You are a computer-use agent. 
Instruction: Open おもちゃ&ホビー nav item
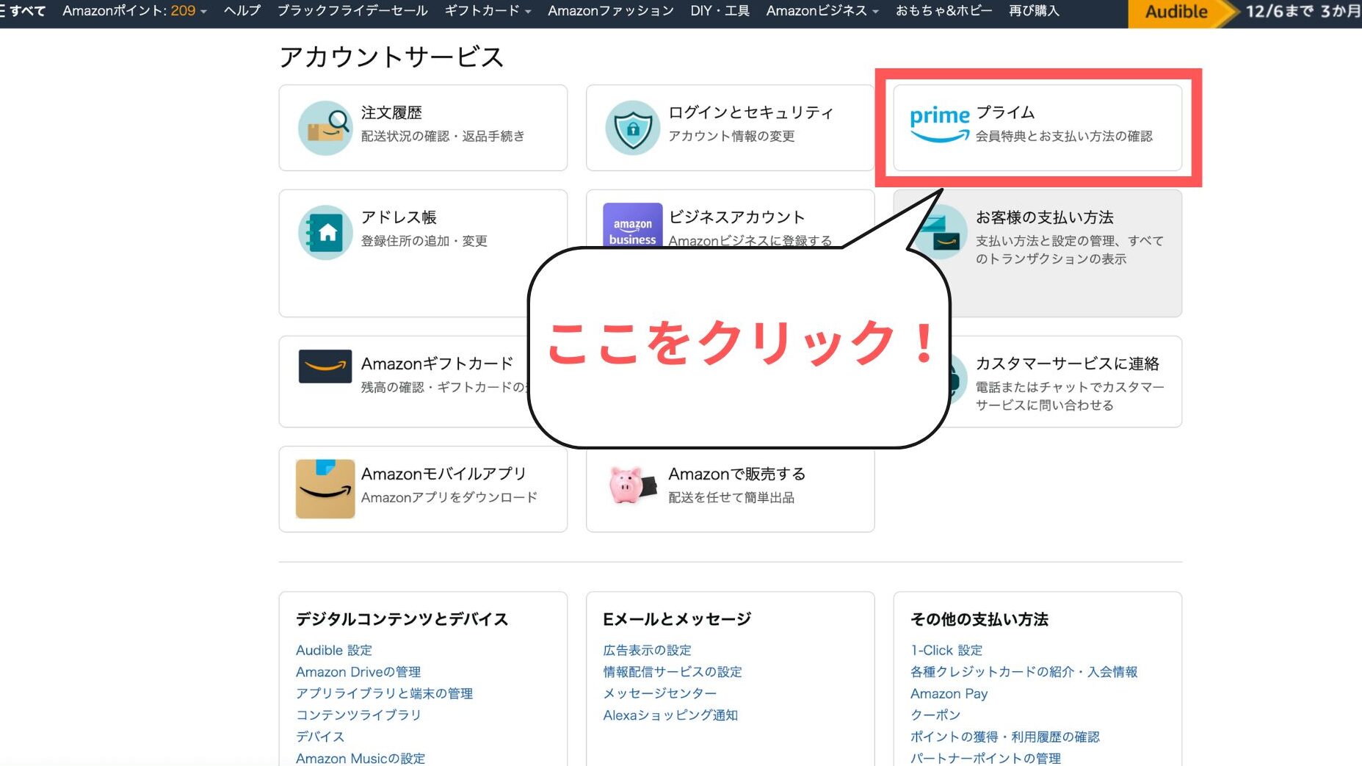click(943, 11)
